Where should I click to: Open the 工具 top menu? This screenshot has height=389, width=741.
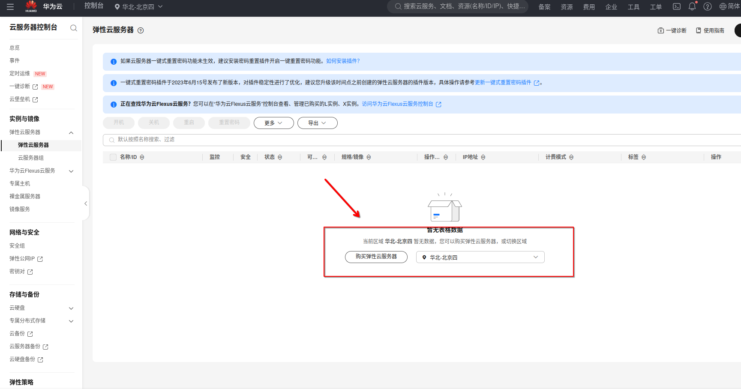pyautogui.click(x=633, y=7)
